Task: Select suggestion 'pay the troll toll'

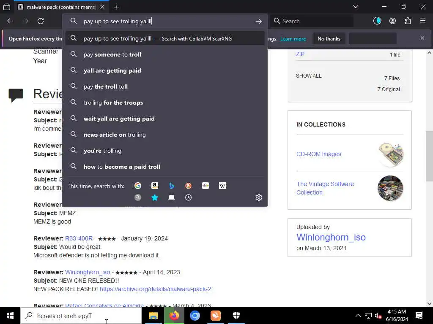Action: [x=165, y=86]
